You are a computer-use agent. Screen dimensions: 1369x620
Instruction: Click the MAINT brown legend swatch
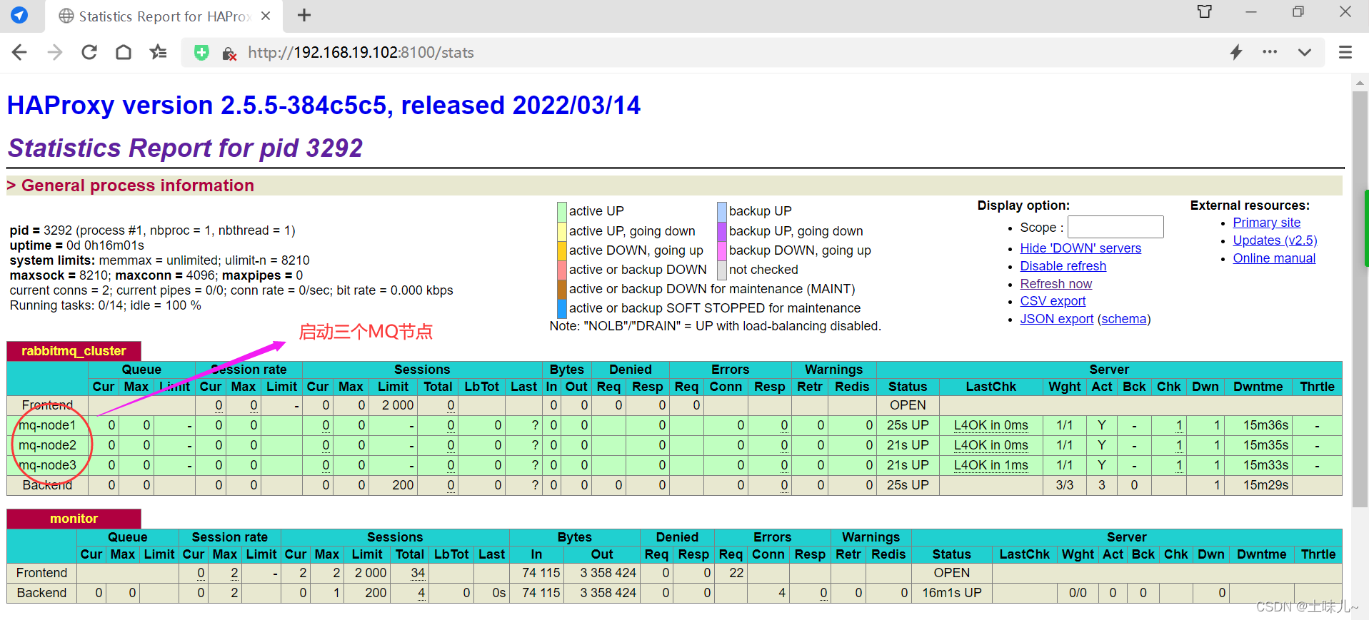(x=562, y=289)
